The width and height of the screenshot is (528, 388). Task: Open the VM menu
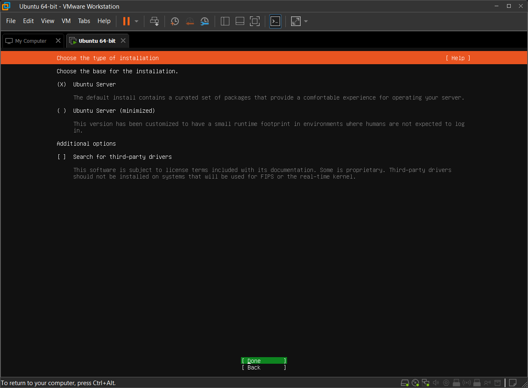click(x=66, y=21)
